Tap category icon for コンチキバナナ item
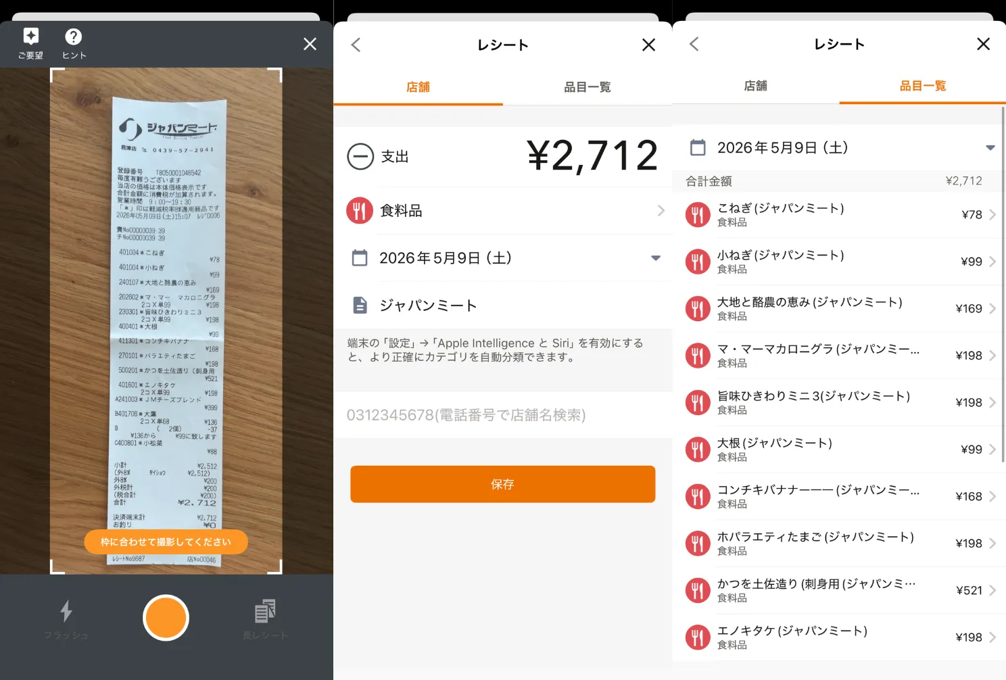This screenshot has width=1006, height=680. pyautogui.click(x=698, y=497)
